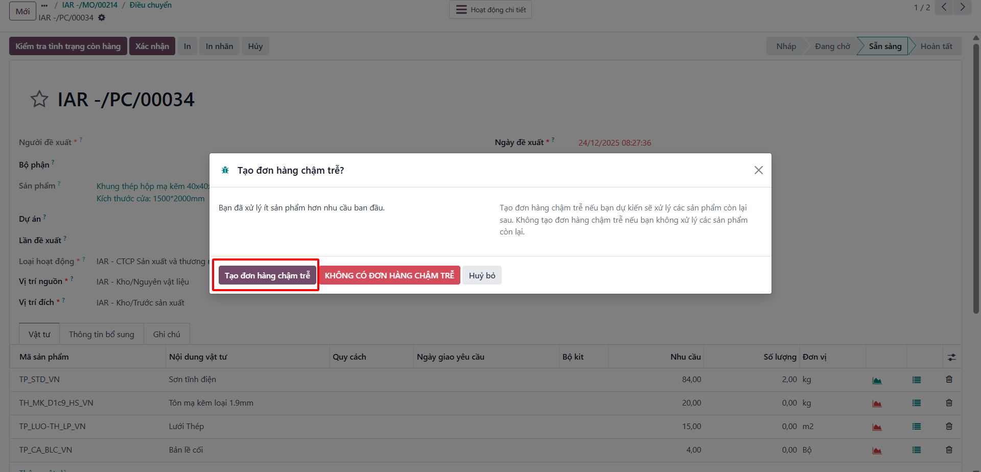Open forecast chart icon for TP_CA_BLC_VN row
The height and width of the screenshot is (472, 981).
point(877,451)
